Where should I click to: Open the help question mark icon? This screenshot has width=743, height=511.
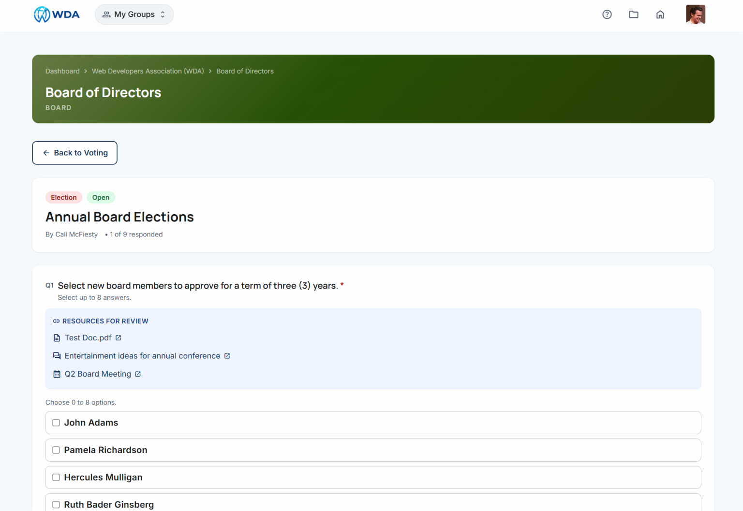(x=607, y=15)
